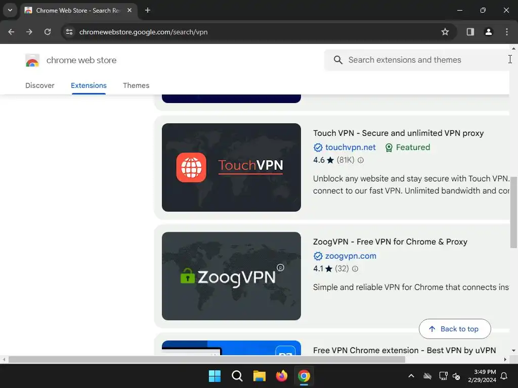Viewport: 518px width, 388px height.
Task: Click the scroll right arrow
Action: pos(505,359)
